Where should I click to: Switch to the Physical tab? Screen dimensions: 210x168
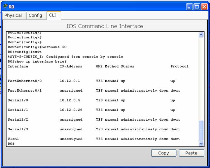[13, 15]
